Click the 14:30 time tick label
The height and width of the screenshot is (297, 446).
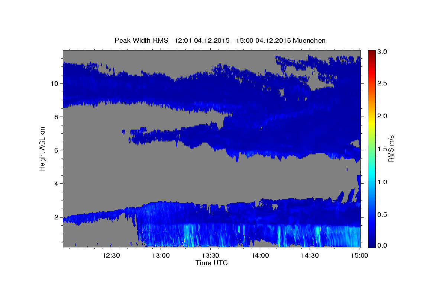point(310,255)
